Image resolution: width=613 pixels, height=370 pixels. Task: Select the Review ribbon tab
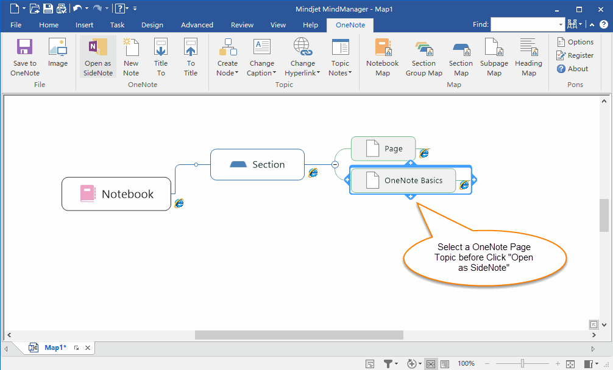242,25
